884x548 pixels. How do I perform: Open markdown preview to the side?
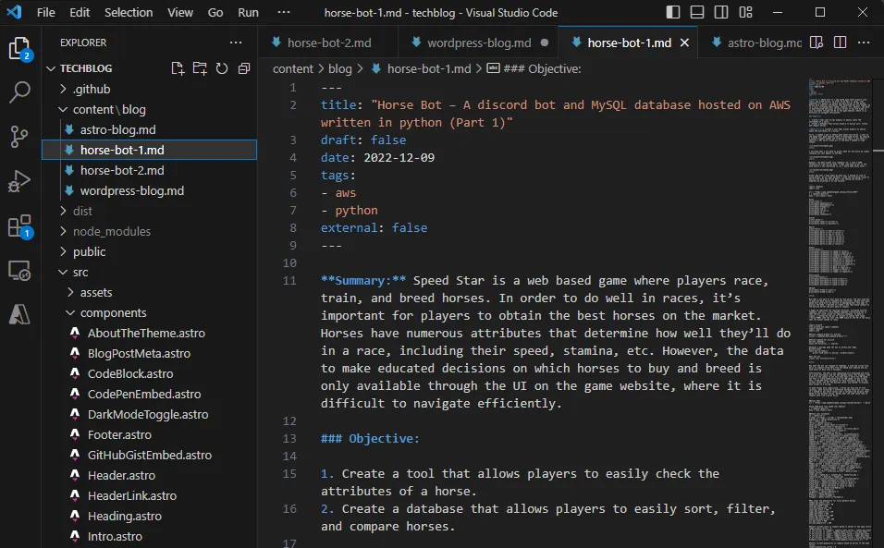coord(816,43)
